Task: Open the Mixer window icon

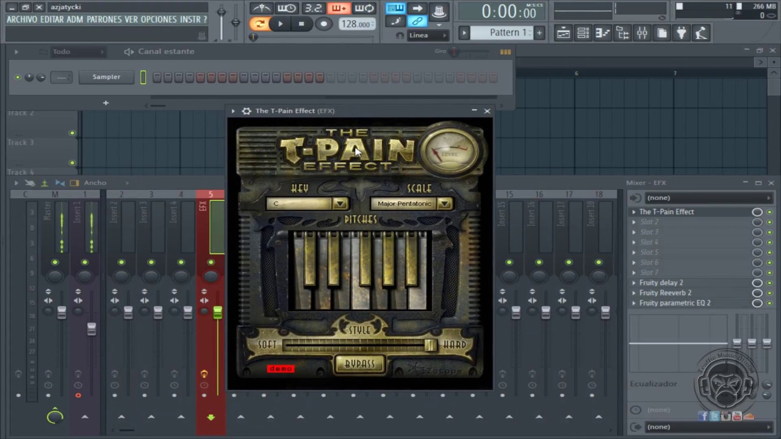Action: tap(642, 34)
